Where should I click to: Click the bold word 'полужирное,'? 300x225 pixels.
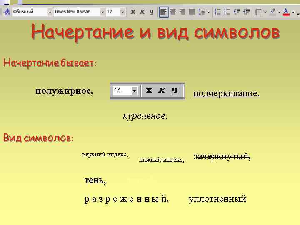[x=64, y=91]
